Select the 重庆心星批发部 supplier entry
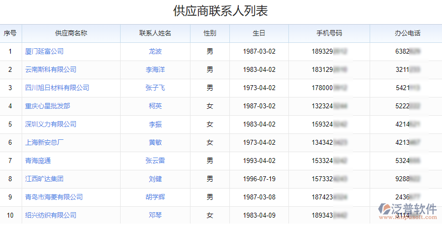 pos(48,106)
